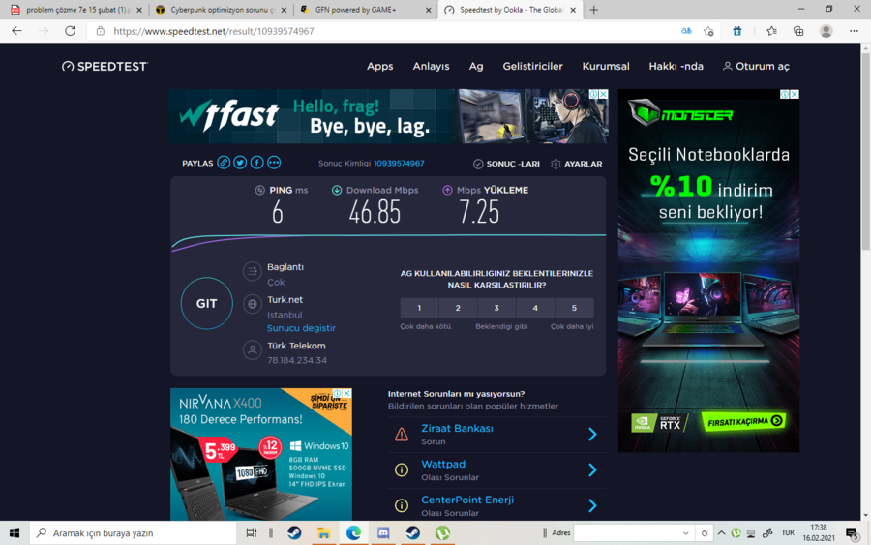Open browser settings ellipsis menu
The image size is (871, 545).
click(x=854, y=31)
